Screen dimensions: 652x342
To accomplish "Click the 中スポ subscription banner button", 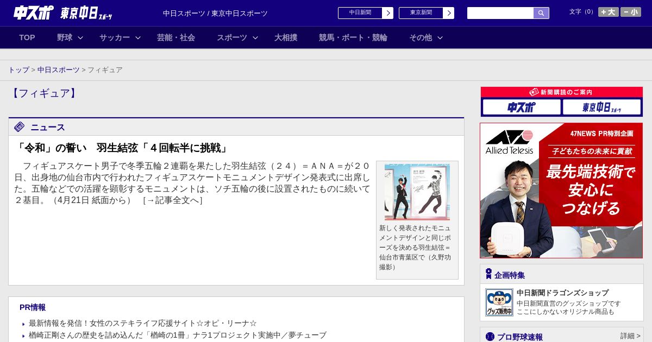I will point(522,107).
